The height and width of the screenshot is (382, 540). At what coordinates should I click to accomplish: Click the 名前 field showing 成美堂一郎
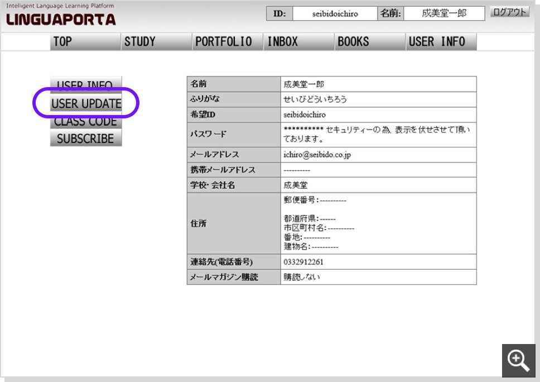445,13
